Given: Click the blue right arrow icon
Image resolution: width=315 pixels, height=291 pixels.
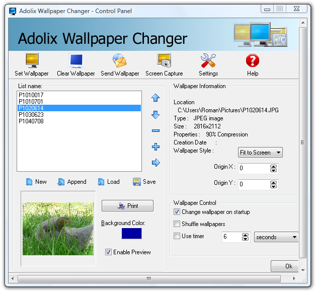Looking at the screenshot, I should coord(156,163).
